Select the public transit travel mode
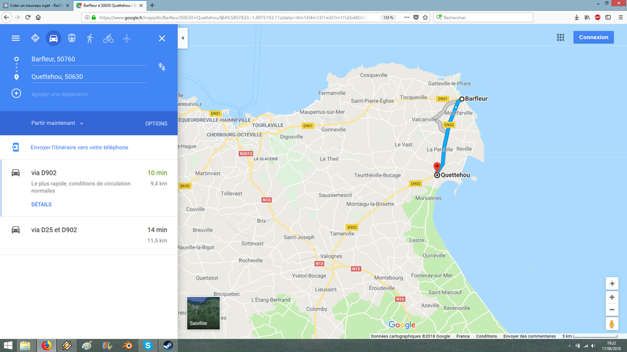 click(x=71, y=38)
